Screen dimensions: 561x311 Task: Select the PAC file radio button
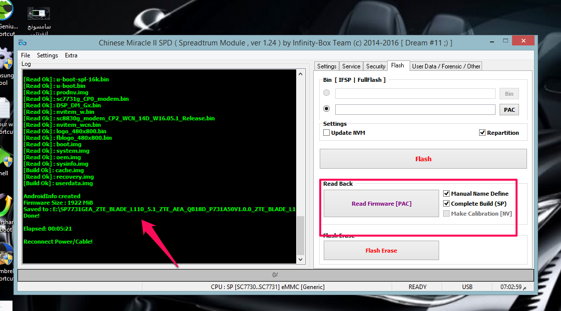326,109
